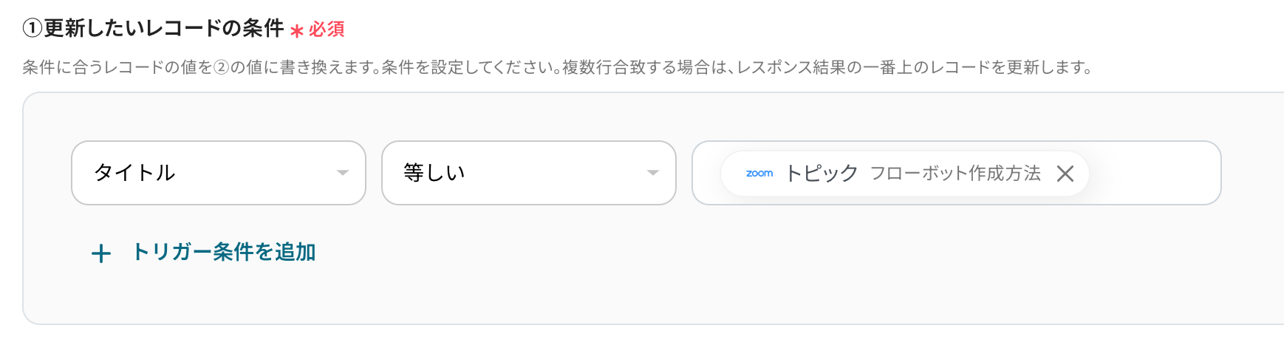The image size is (1284, 362).
Task: Click the トリガー条件を追加 link
Action: [223, 253]
